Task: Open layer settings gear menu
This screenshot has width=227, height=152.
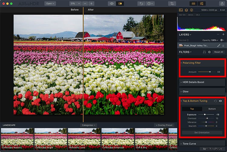Action: point(222,40)
